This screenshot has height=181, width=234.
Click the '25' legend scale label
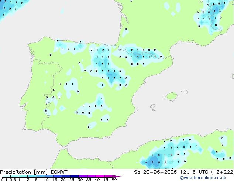point(72,180)
